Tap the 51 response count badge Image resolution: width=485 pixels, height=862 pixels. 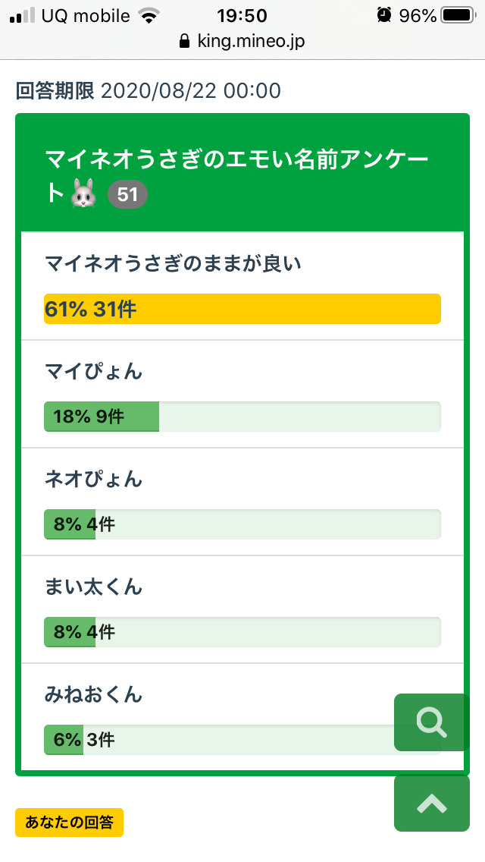[x=127, y=195]
